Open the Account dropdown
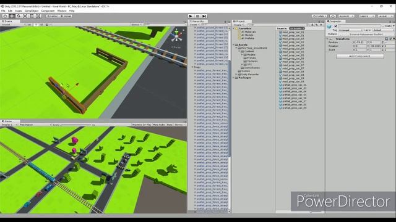The image size is (396, 222). (x=346, y=16)
